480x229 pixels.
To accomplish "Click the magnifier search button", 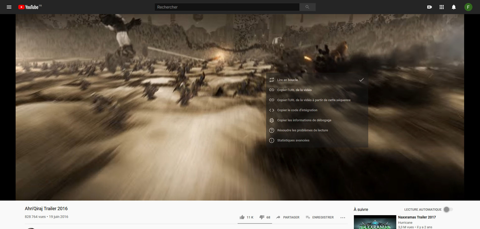I will coord(307,7).
